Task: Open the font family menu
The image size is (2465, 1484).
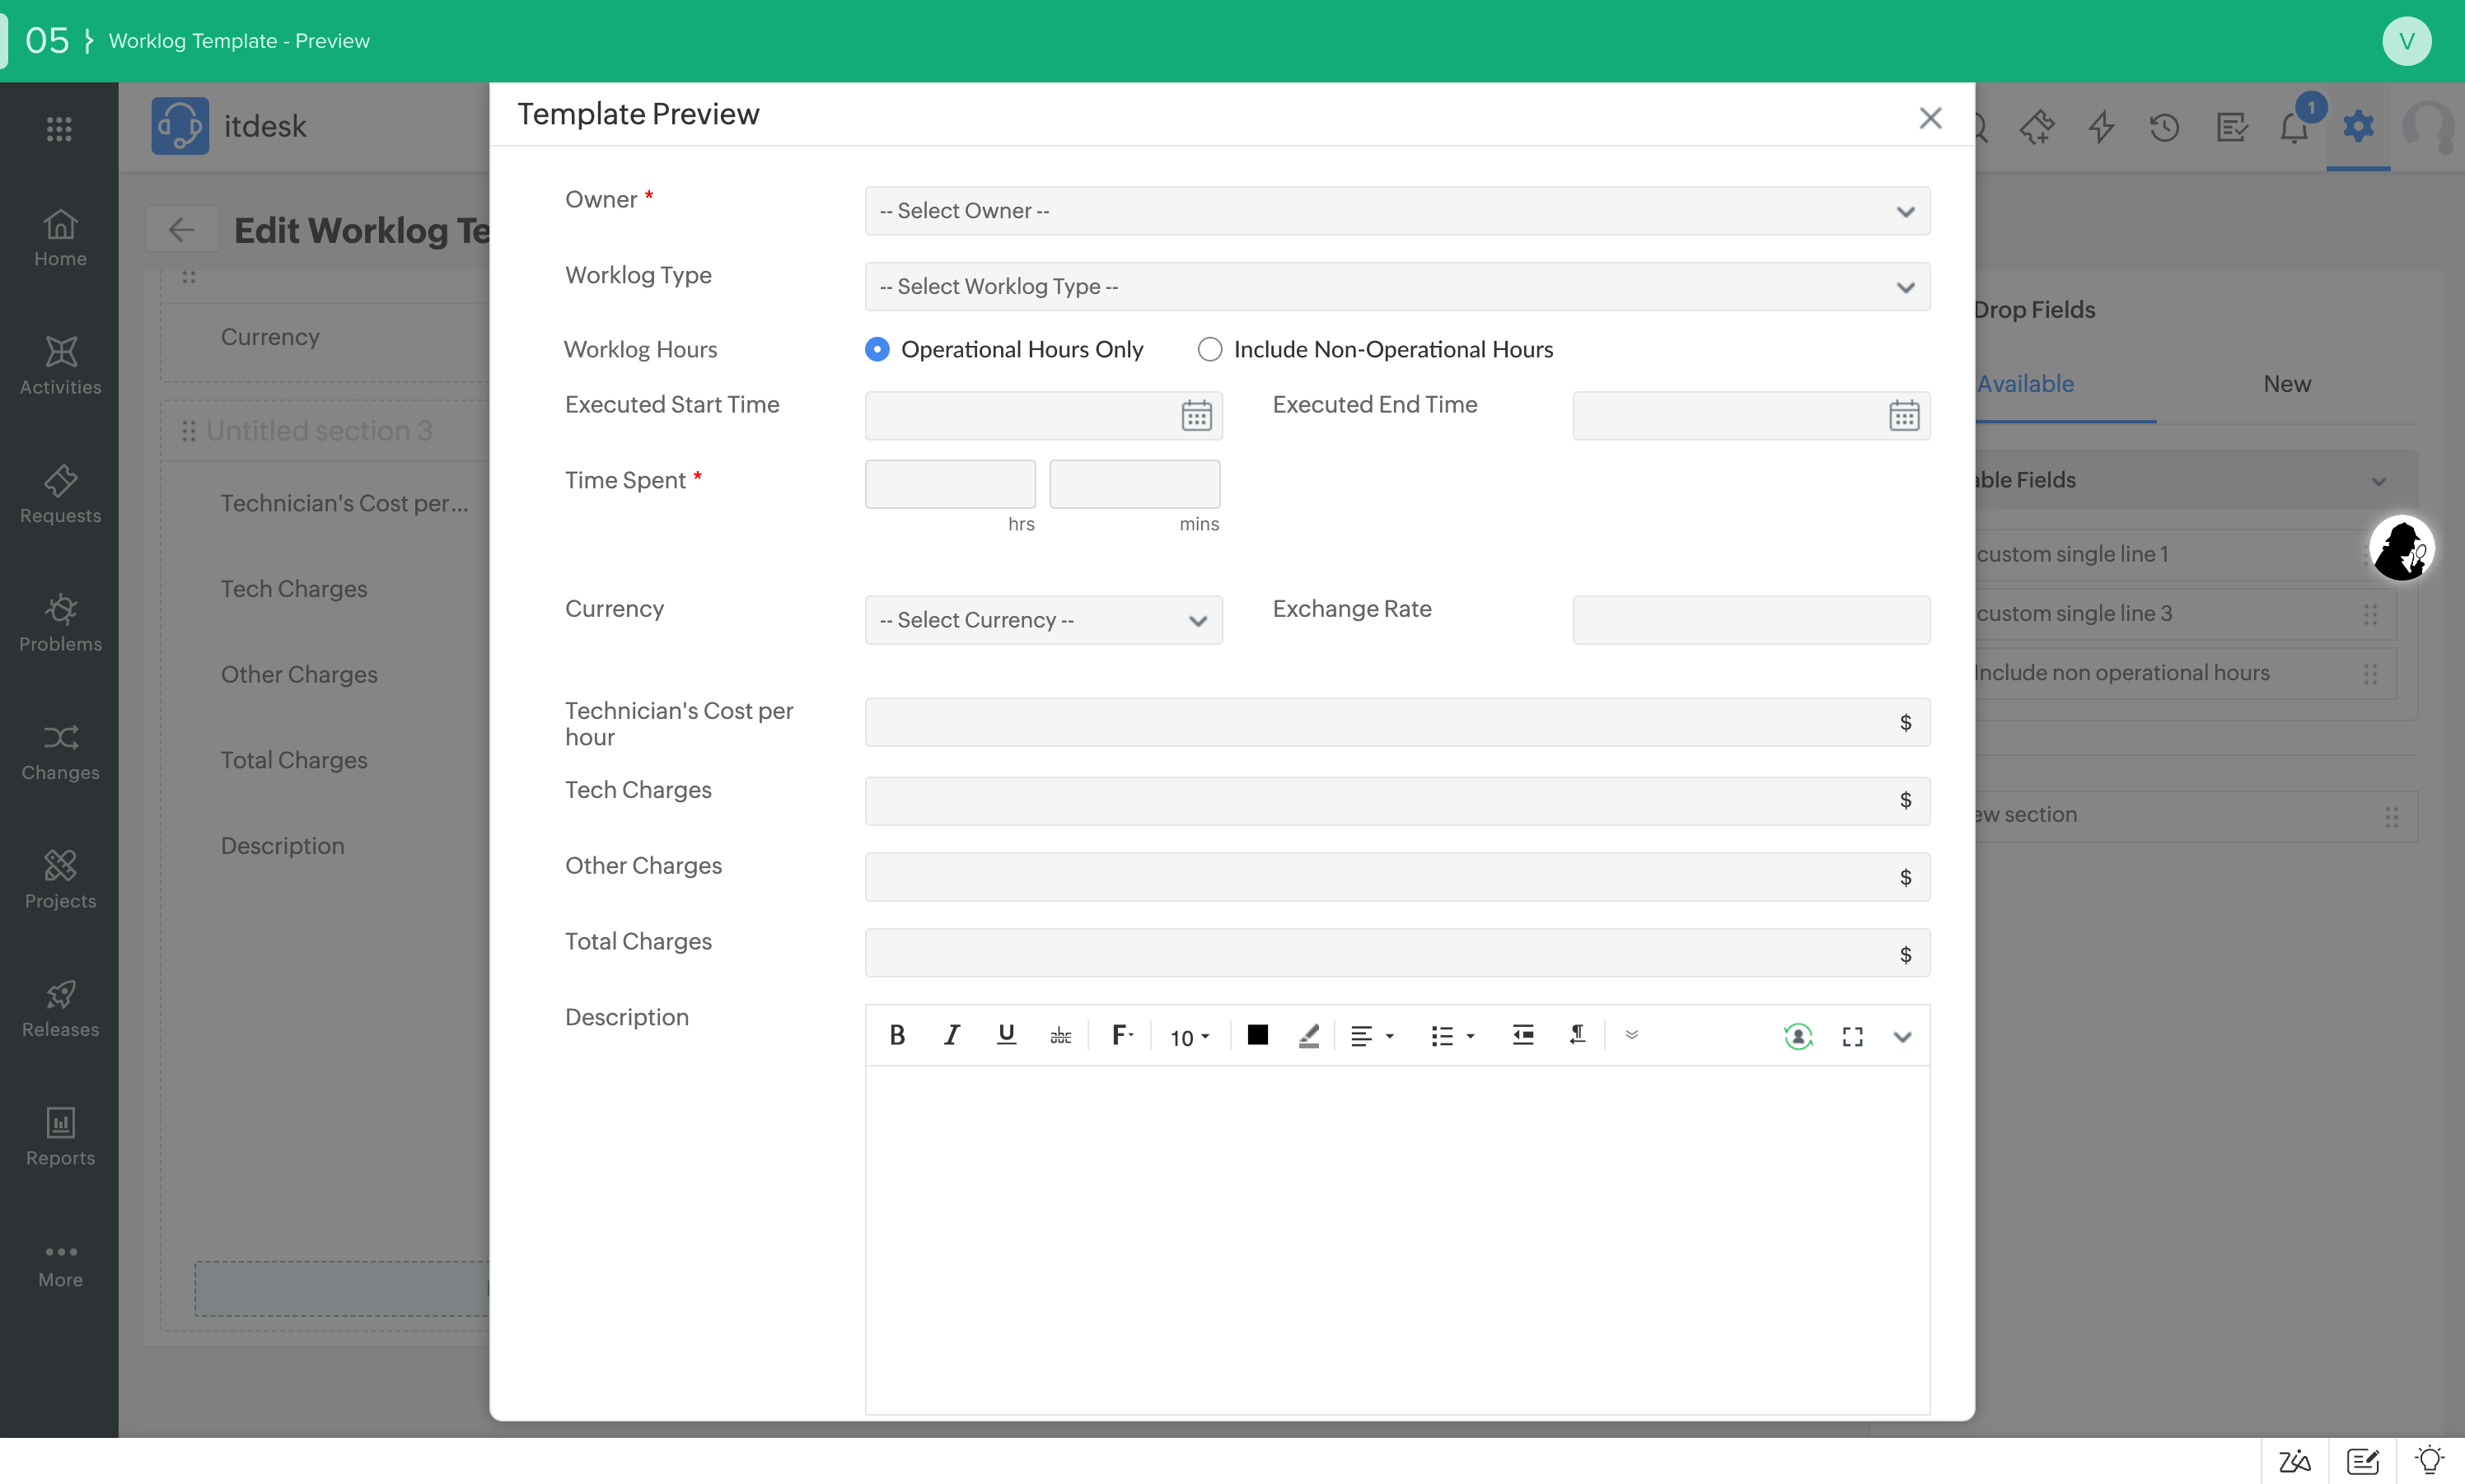Action: (x=1122, y=1036)
